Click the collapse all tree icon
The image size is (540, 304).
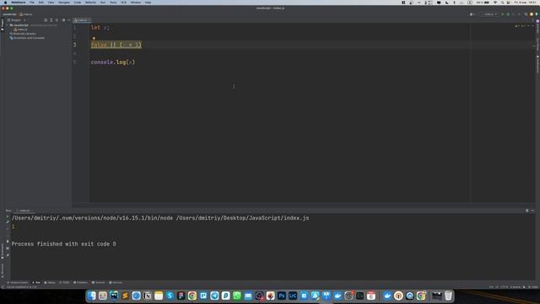57,20
